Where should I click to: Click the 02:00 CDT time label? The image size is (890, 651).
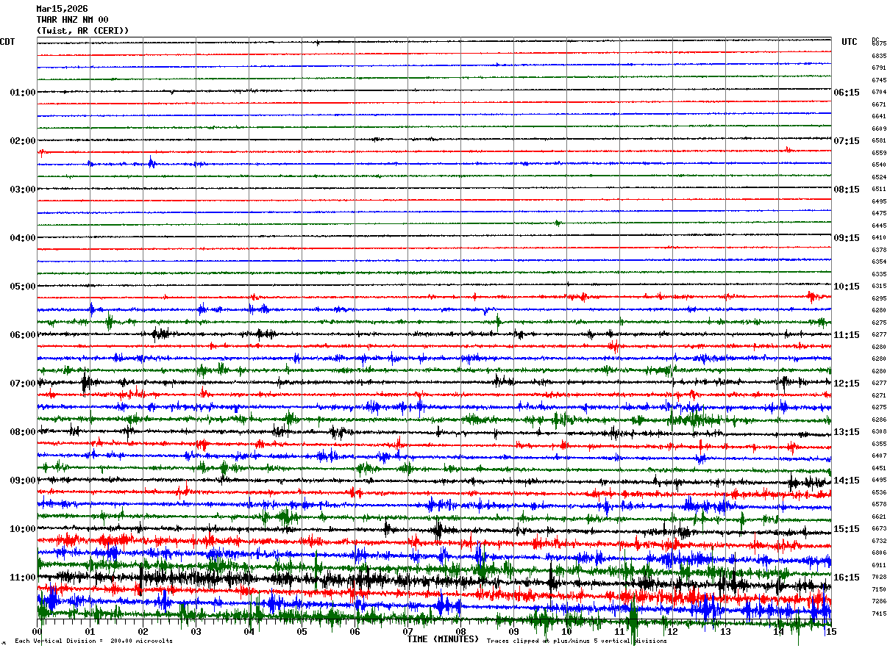(x=23, y=141)
